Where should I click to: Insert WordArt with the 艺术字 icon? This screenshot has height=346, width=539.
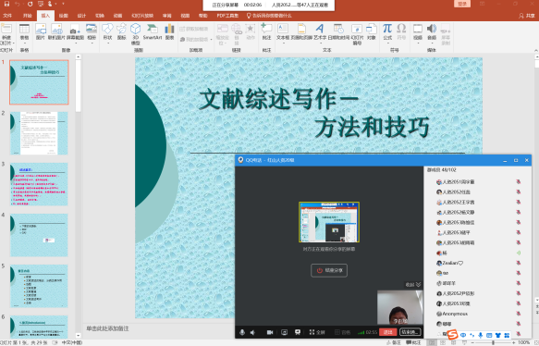pyautogui.click(x=320, y=32)
